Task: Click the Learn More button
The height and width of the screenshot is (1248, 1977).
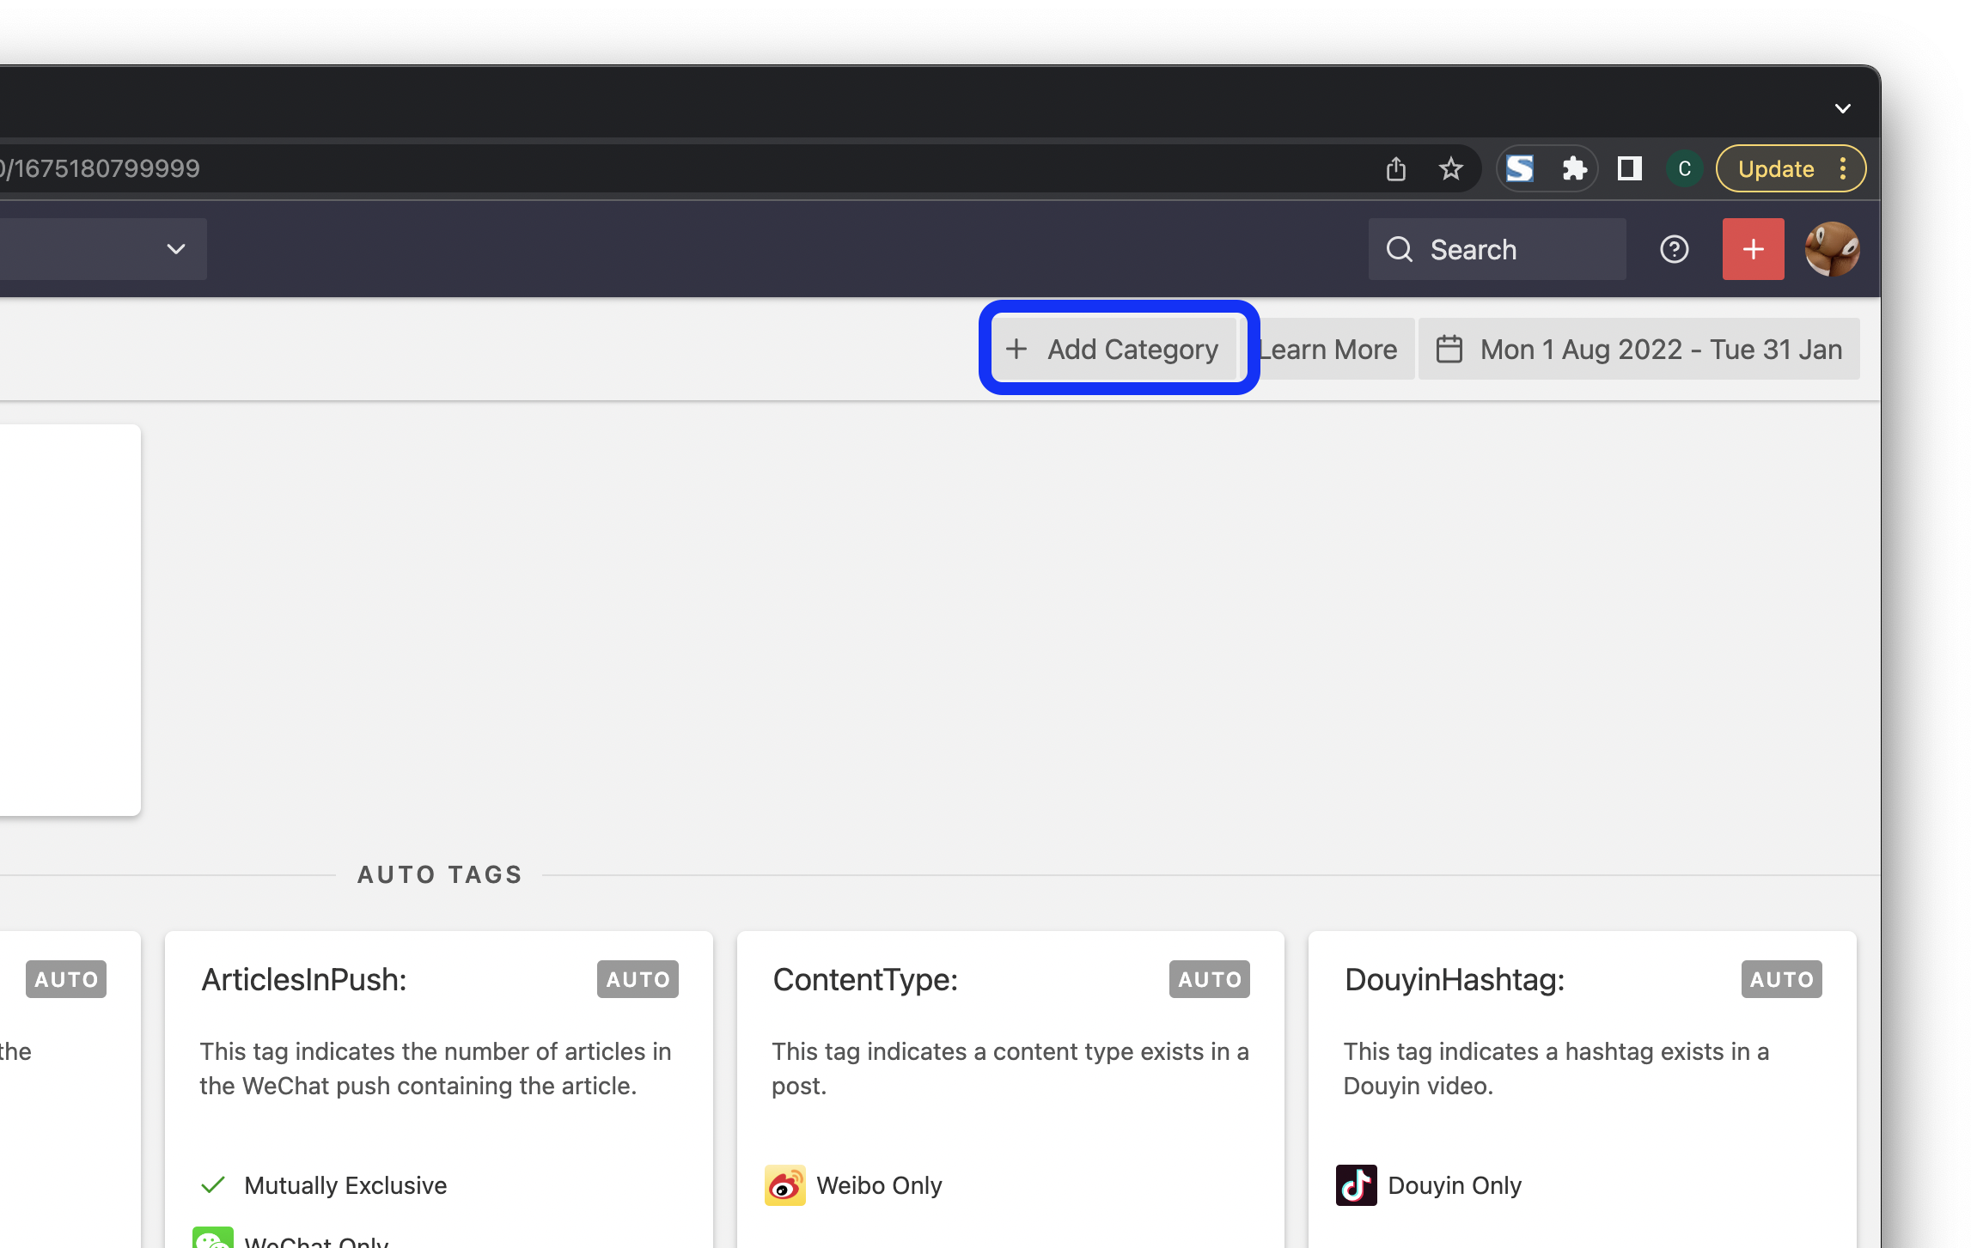Action: tap(1323, 348)
